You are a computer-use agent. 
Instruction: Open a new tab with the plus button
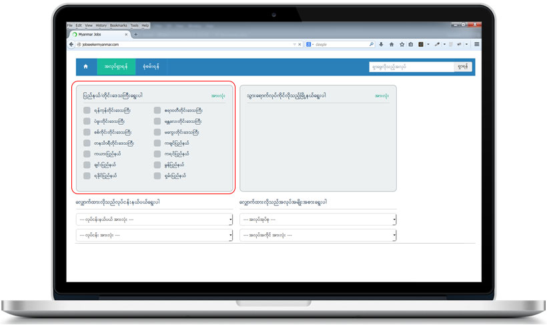pos(135,34)
